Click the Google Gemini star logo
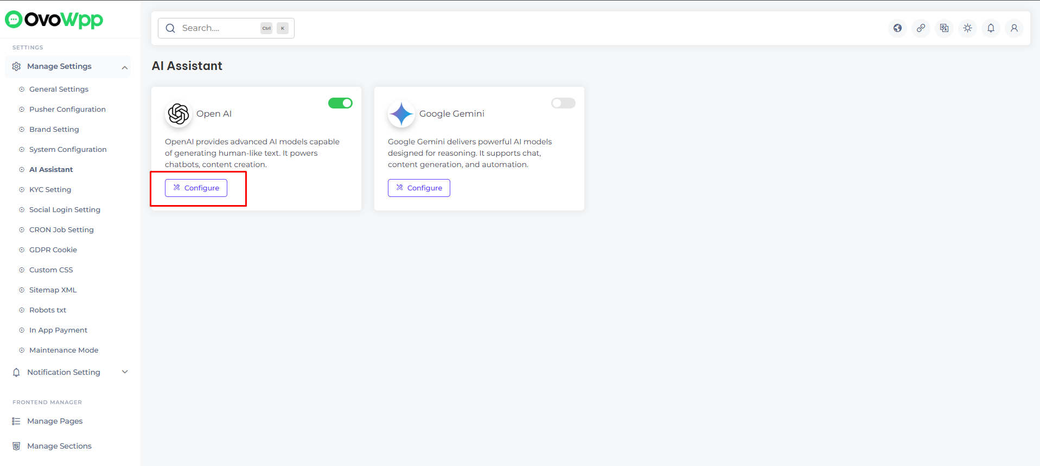Image resolution: width=1040 pixels, height=466 pixels. (x=401, y=114)
